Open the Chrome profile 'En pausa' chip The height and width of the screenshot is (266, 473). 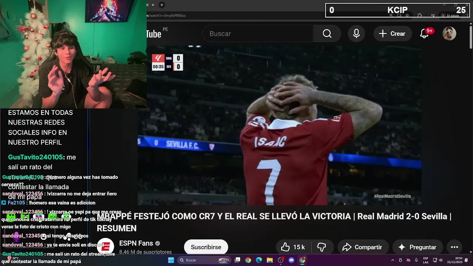[449, 16]
